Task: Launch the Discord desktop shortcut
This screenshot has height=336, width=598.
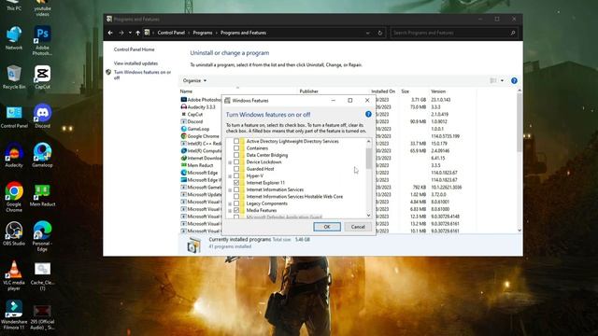Action: coord(42,116)
